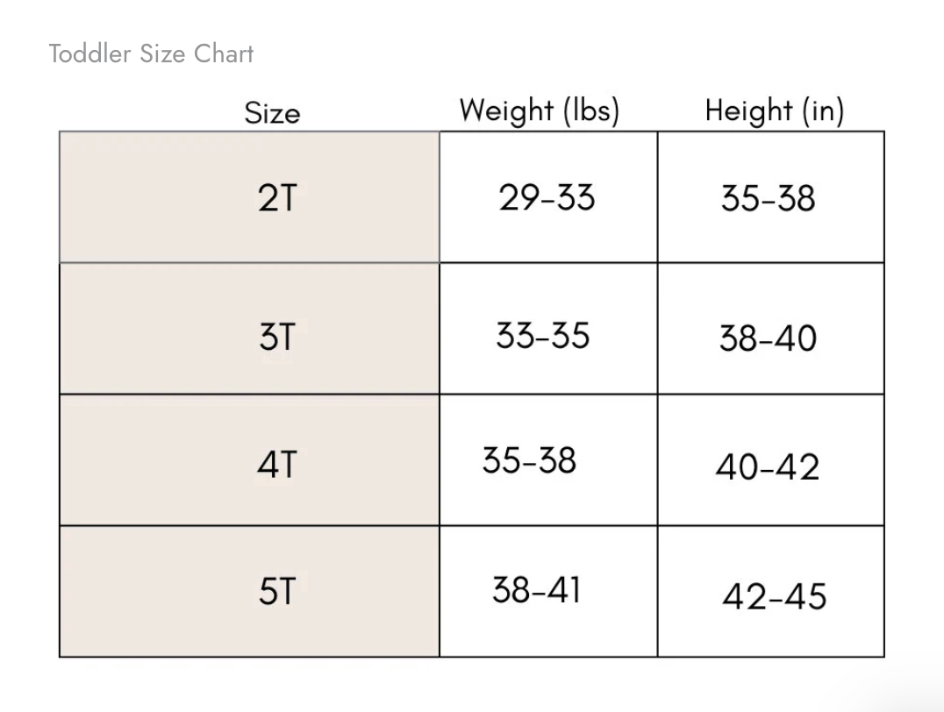The image size is (944, 712).
Task: Click the Size column header
Action: click(x=272, y=113)
